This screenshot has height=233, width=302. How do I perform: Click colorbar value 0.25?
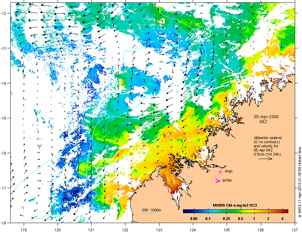(x=226, y=219)
